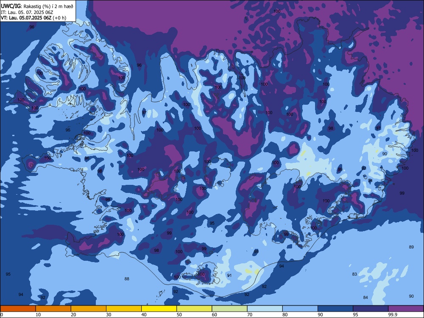Click the legend tick label "80"

pos(285,315)
